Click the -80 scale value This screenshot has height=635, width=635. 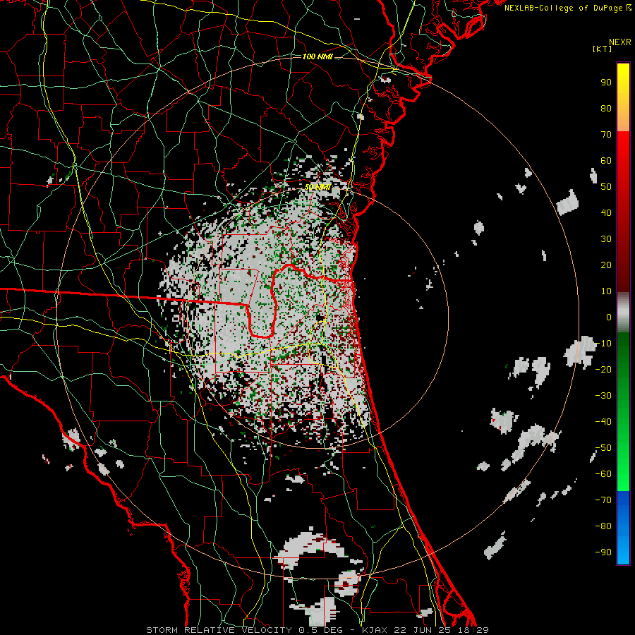(x=603, y=526)
